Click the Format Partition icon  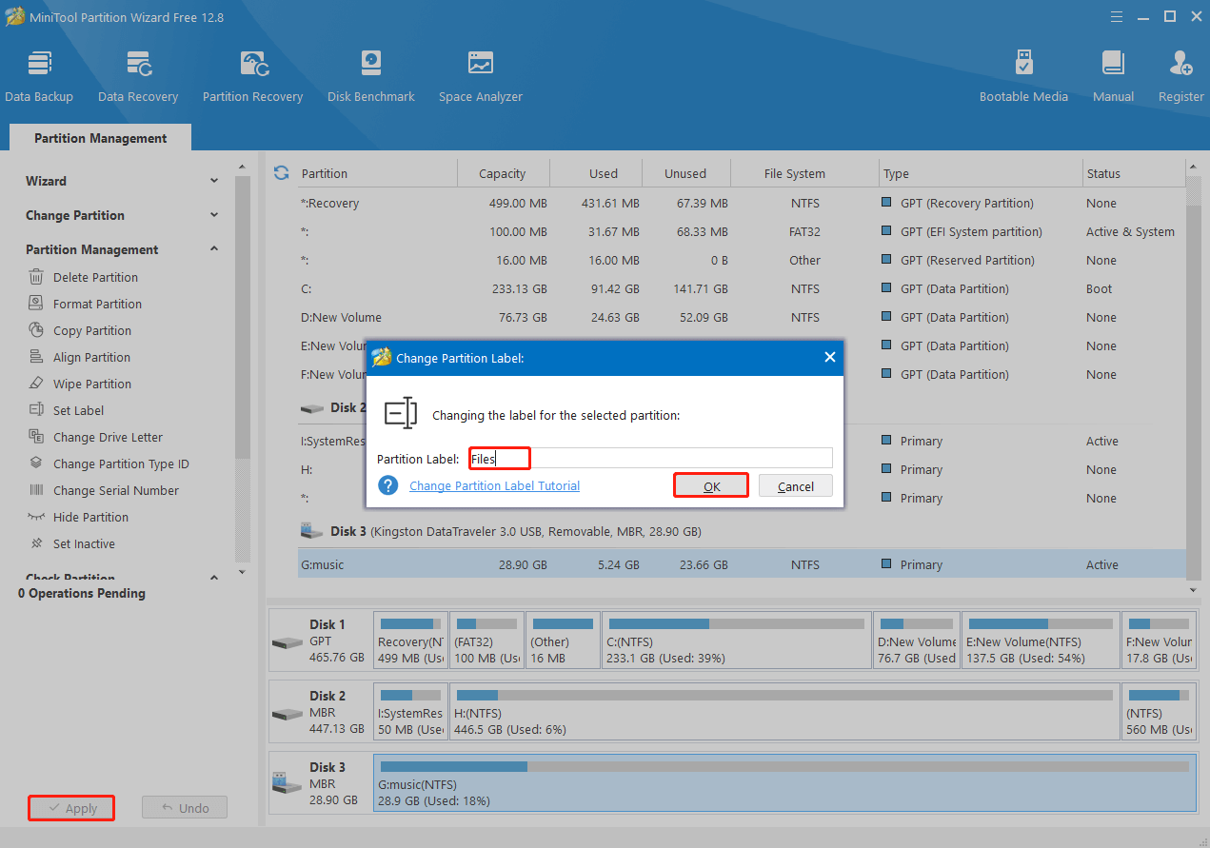click(36, 304)
